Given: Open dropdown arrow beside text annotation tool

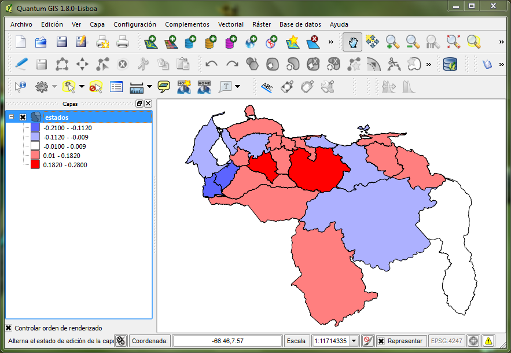Looking at the screenshot, I should click(238, 87).
